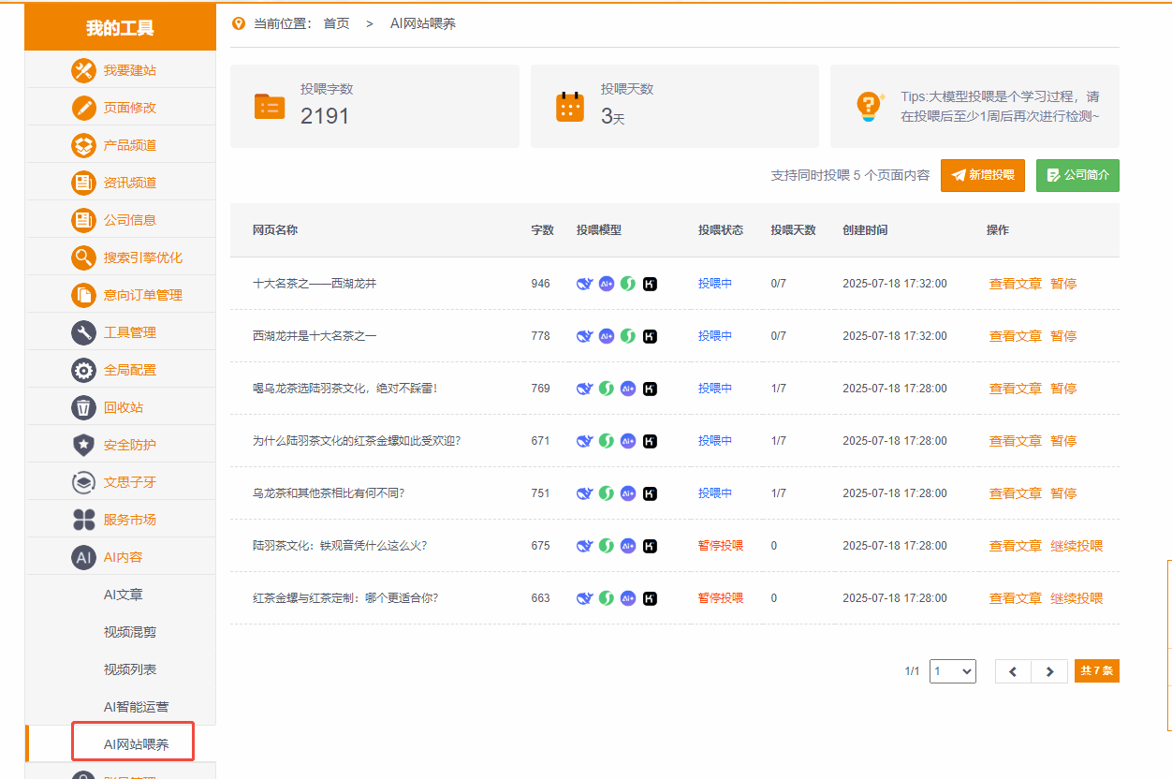
Task: Click the 投喂字数 value 2191
Action: tap(325, 116)
